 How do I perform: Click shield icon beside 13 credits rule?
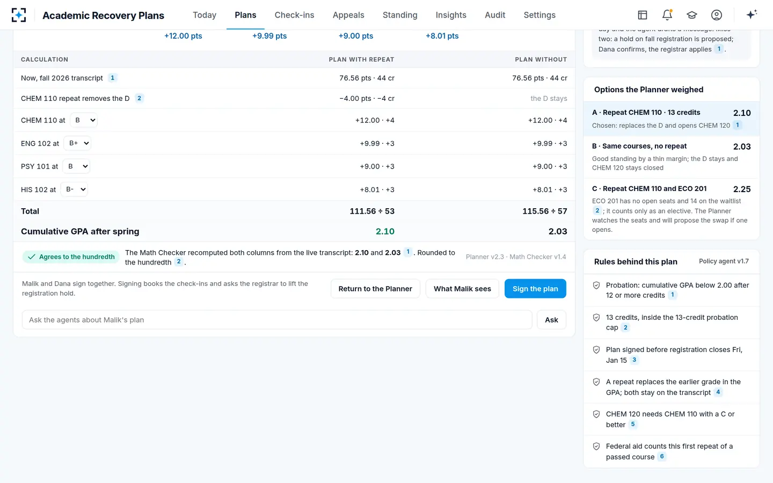[x=596, y=318]
